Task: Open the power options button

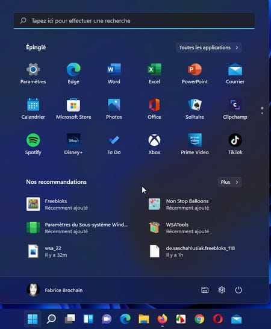Action: [238, 290]
